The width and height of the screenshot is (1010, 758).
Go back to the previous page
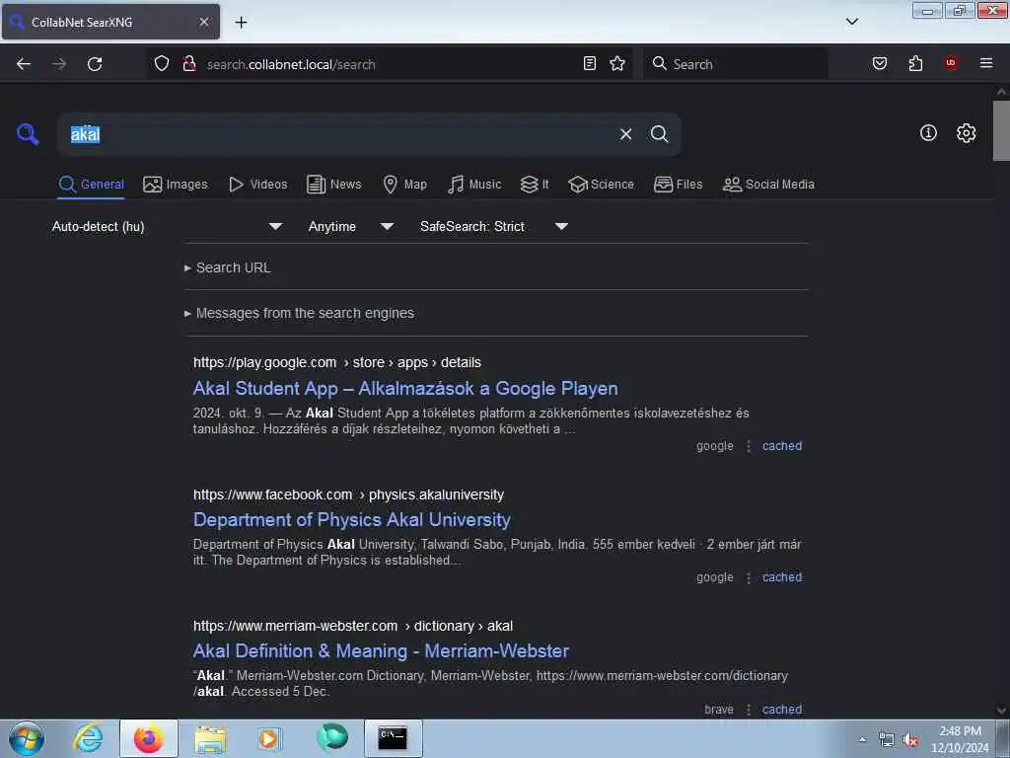pos(24,64)
